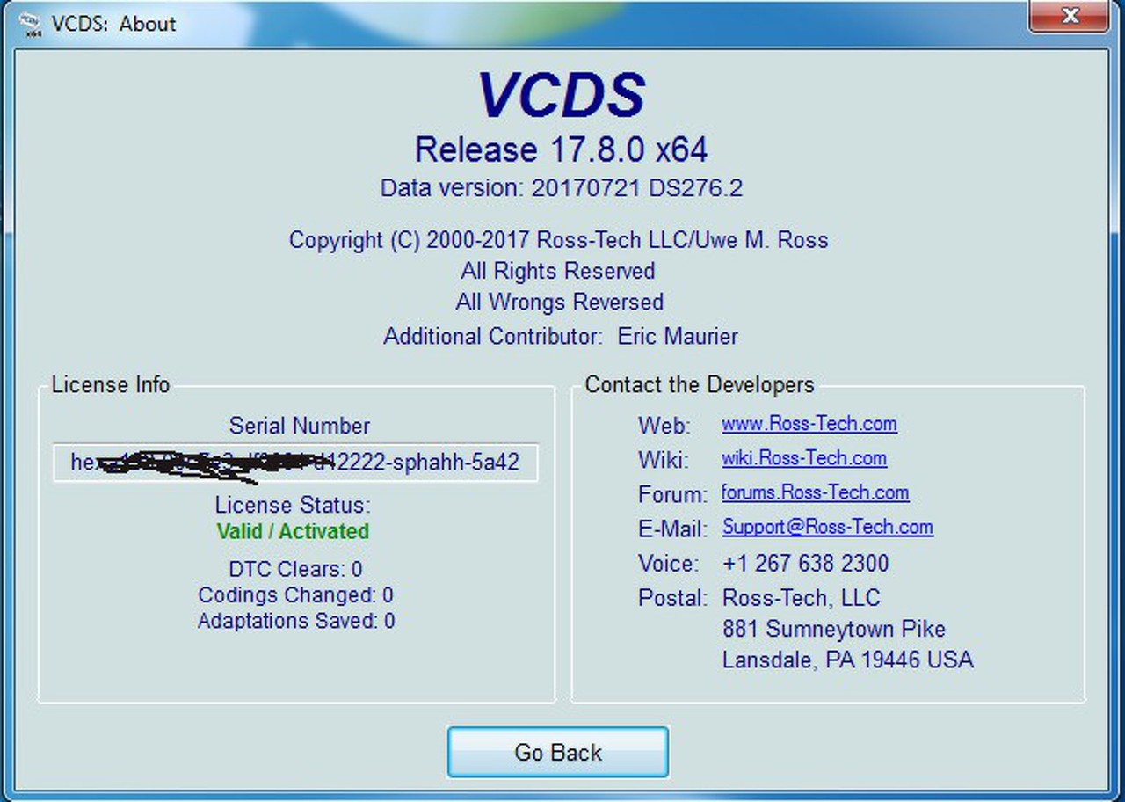
Task: Click the voice number '+1 267 638 2300'
Action: 805,563
